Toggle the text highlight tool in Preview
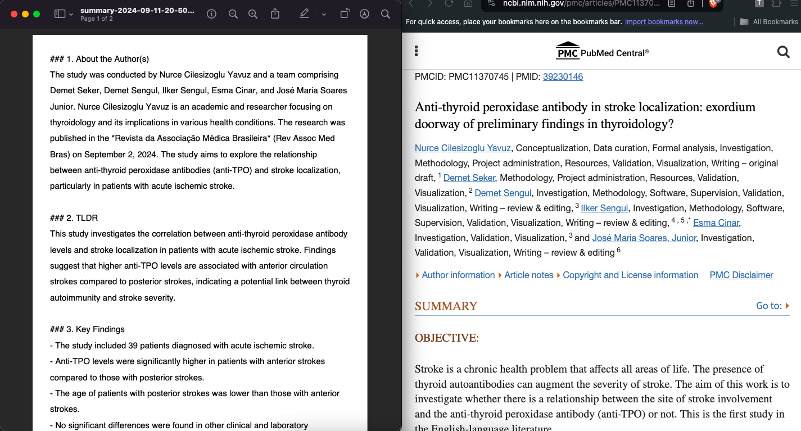The height and width of the screenshot is (431, 801). tap(304, 13)
